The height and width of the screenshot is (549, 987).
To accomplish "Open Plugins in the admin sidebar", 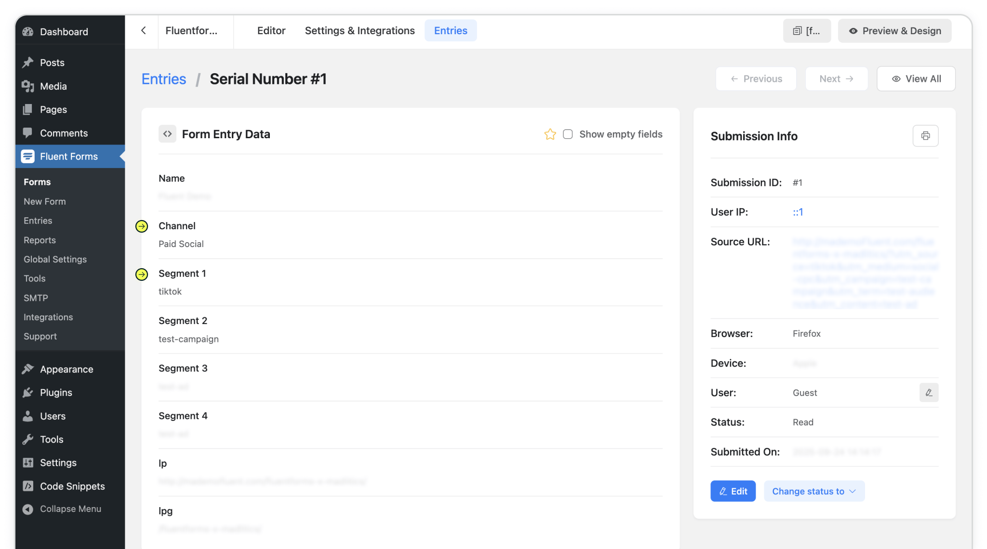I will 56,392.
